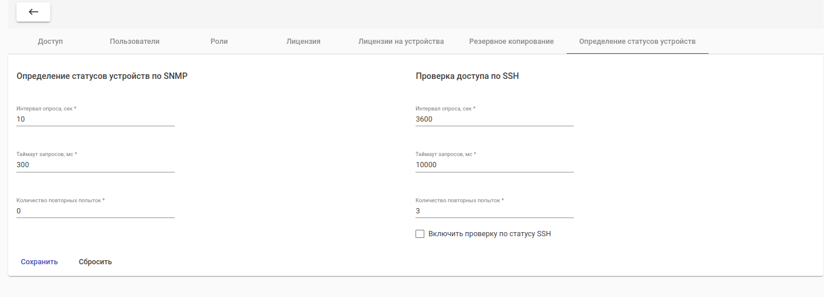Image resolution: width=824 pixels, height=297 pixels.
Task: Select the Определение статусов устройств tab
Action: pos(637,42)
